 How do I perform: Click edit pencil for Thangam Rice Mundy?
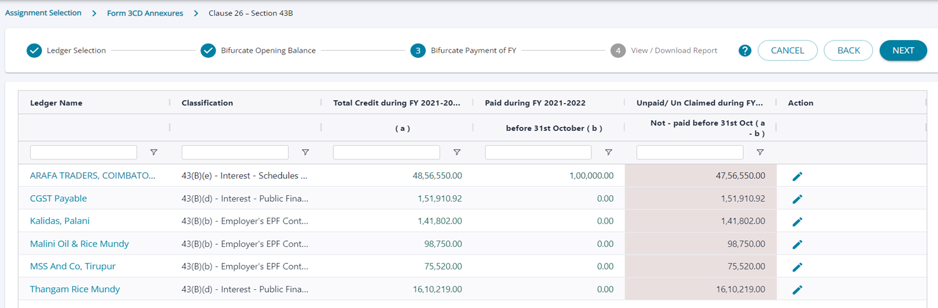point(797,289)
